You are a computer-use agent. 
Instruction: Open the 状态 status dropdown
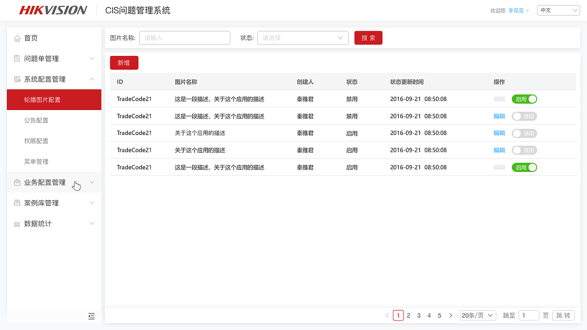303,38
